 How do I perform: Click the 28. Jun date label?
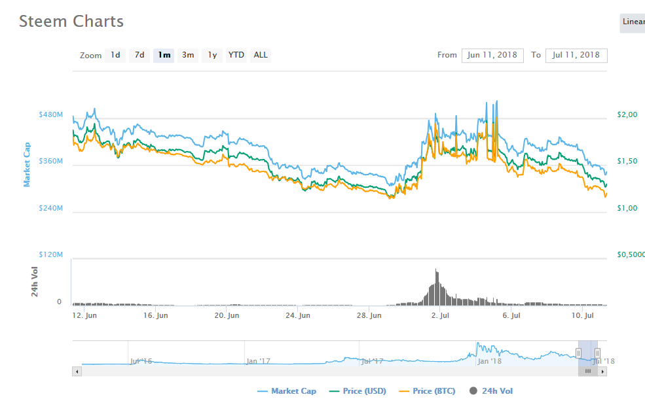tap(369, 315)
